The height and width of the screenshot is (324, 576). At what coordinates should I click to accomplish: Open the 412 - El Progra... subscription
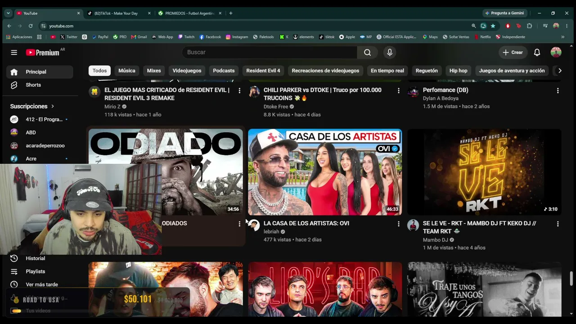click(40, 120)
